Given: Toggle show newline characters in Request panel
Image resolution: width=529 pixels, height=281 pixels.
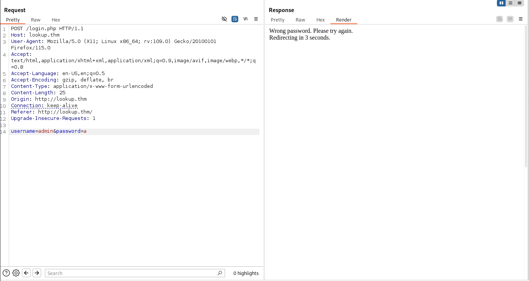Looking at the screenshot, I should point(245,19).
